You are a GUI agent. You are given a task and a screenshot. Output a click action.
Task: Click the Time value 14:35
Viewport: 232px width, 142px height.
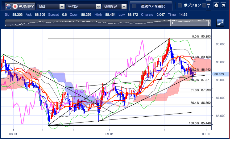[x=183, y=15]
